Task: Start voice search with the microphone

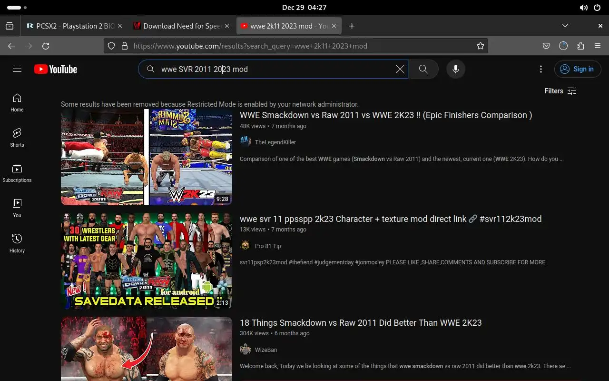Action: tap(456, 69)
